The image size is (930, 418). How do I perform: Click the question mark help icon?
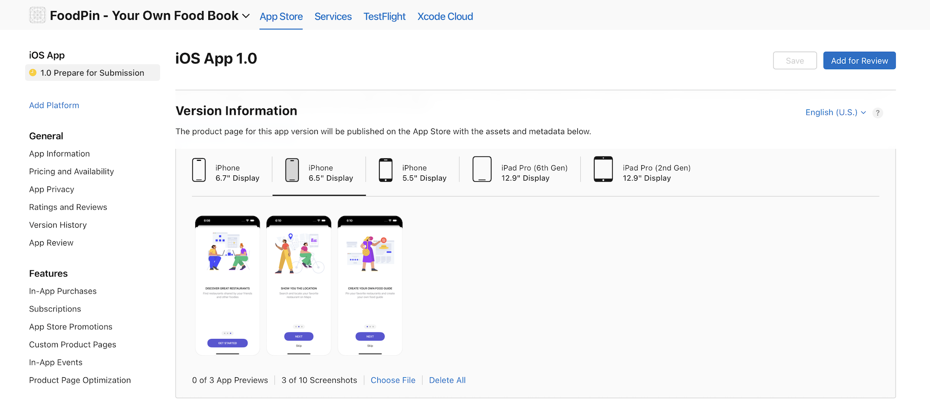tap(877, 113)
